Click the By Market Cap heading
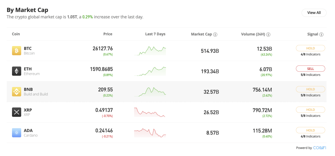The height and width of the screenshot is (156, 335). tap(27, 10)
